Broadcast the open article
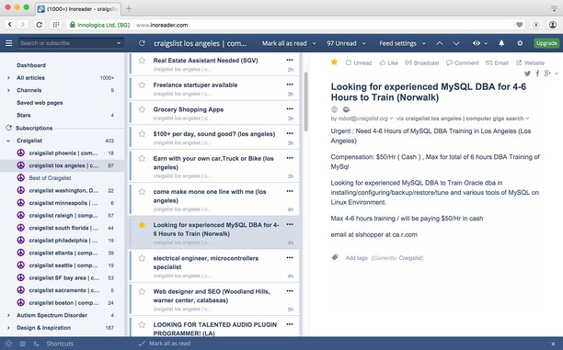 click(422, 62)
